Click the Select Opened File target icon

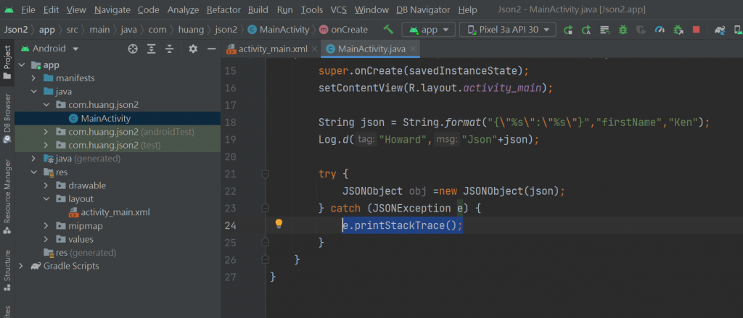coord(133,49)
